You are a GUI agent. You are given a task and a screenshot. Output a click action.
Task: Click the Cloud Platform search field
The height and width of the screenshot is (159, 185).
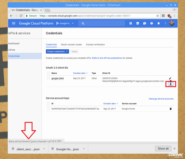pyautogui.click(x=101, y=23)
